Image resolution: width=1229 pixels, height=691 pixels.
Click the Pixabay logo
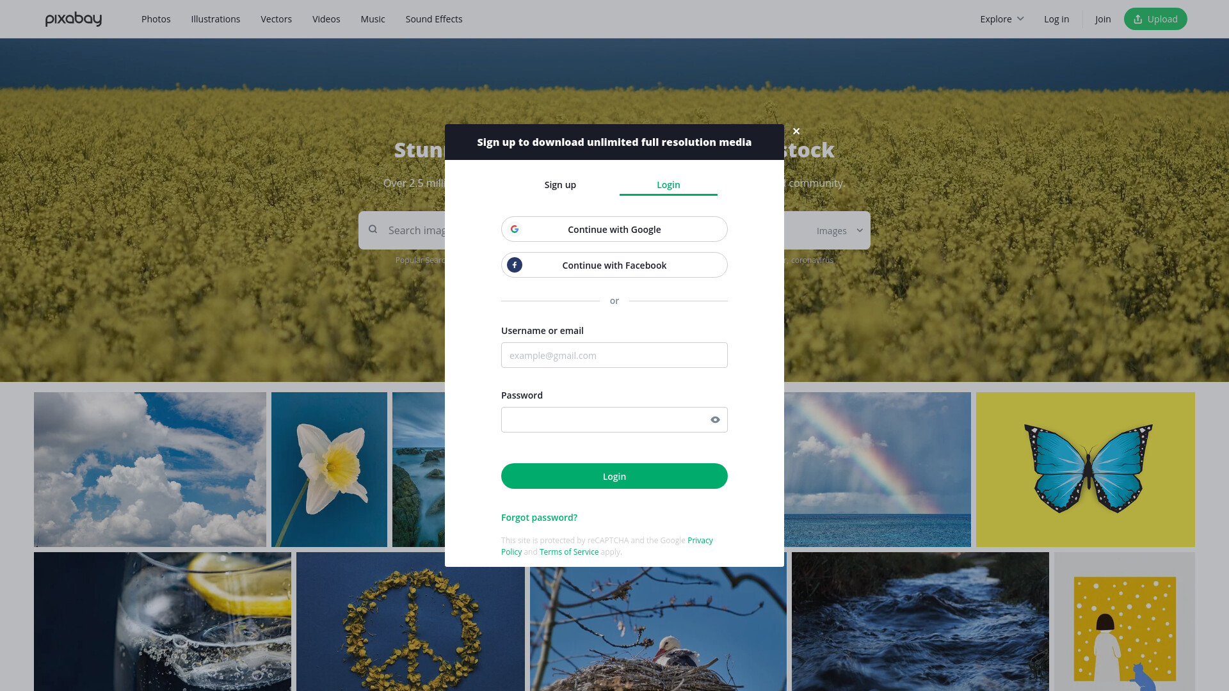click(74, 19)
